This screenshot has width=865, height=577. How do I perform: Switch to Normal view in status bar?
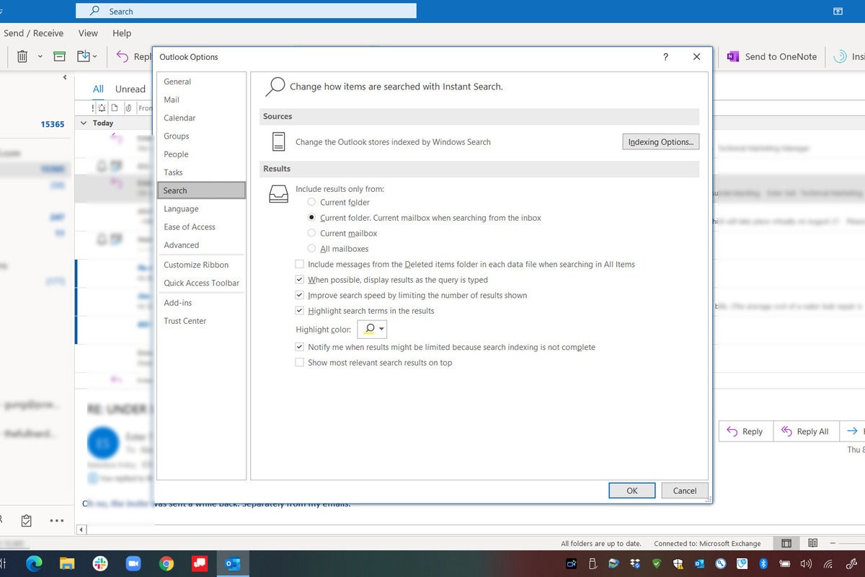(x=786, y=543)
